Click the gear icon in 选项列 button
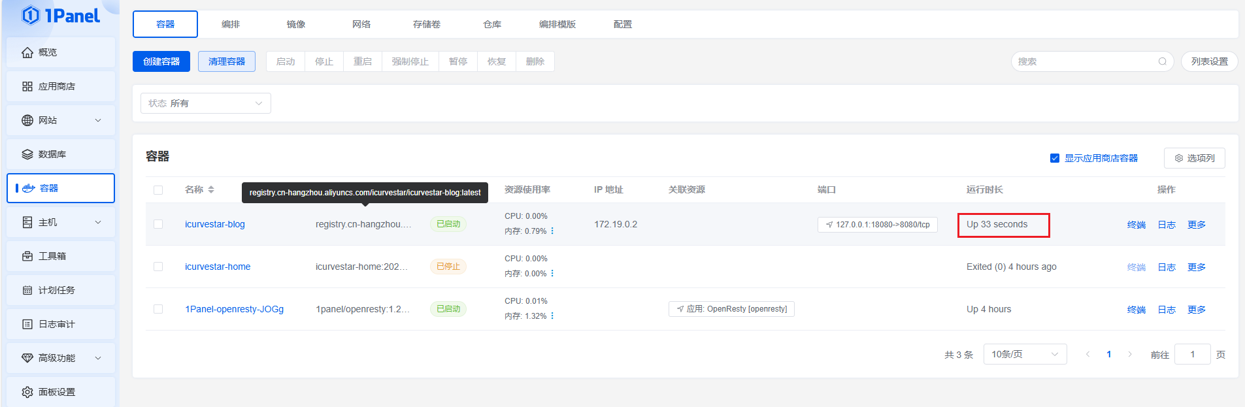Image resolution: width=1245 pixels, height=407 pixels. coord(1178,158)
